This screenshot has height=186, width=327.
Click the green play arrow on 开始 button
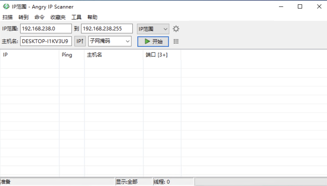coord(147,41)
